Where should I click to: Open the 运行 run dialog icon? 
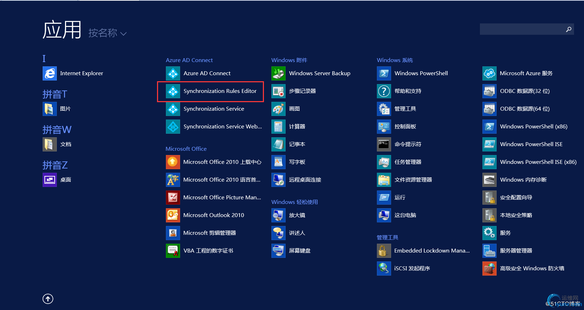tap(384, 198)
